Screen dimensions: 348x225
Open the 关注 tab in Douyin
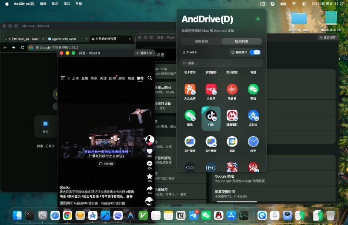click(x=103, y=78)
